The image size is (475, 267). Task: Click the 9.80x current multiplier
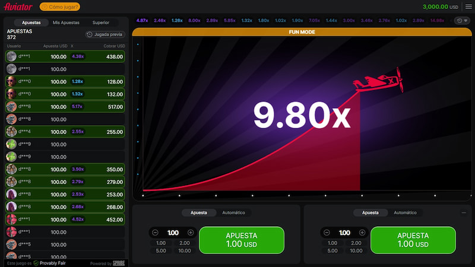(x=302, y=115)
